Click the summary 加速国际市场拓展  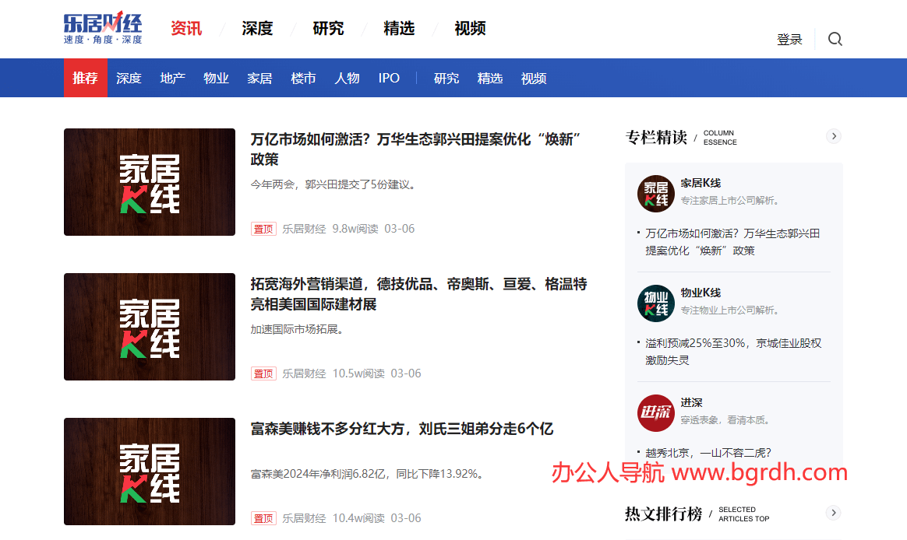pyautogui.click(x=297, y=329)
